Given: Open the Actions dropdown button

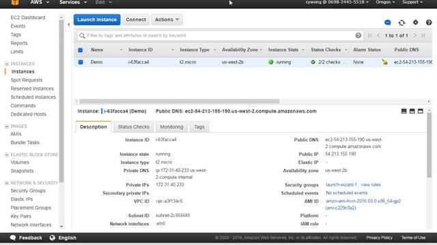Looking at the screenshot, I should coord(167,20).
